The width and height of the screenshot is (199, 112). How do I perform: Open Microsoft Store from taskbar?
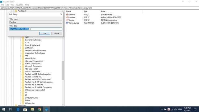25,109
